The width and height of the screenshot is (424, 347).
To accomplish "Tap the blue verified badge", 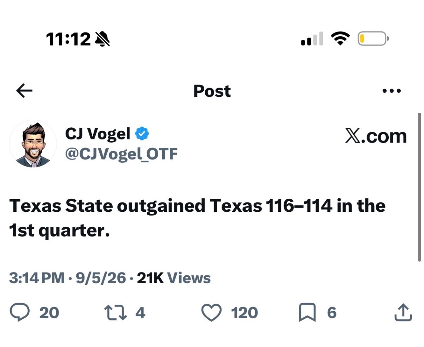I will pos(142,133).
